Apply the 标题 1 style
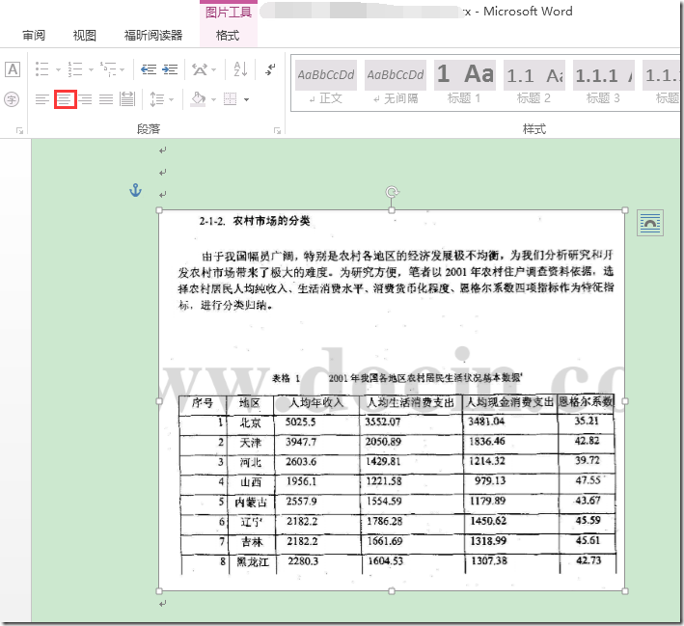Screen dimensions: 684x626 click(465, 82)
